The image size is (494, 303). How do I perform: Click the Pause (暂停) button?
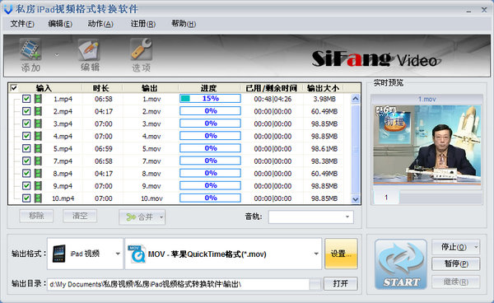click(455, 263)
